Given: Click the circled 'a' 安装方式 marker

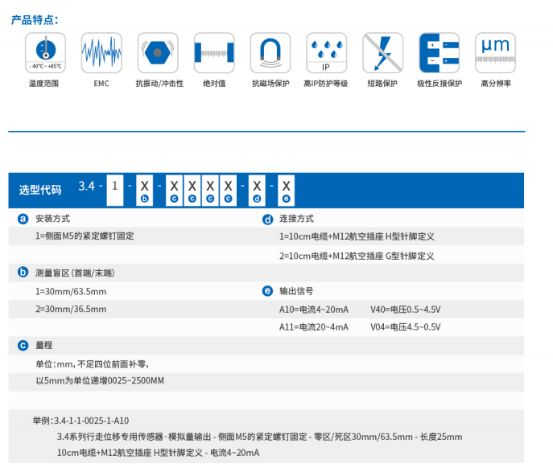Looking at the screenshot, I should (23, 219).
